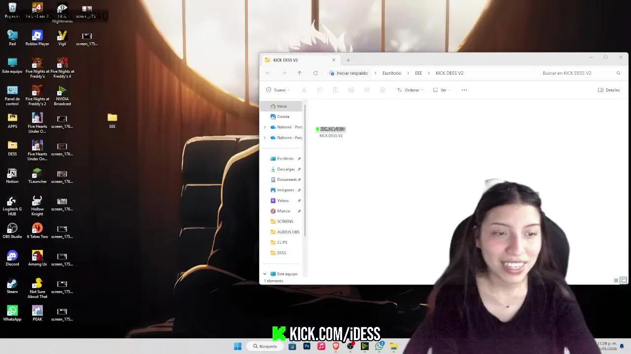Select the EEE folder on desktop
This screenshot has height=354, width=631.
[112, 121]
